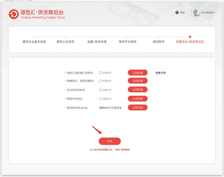Click 立即签署 for 支付宝代扣协议
Screen dimensions: 224x177
[138, 90]
